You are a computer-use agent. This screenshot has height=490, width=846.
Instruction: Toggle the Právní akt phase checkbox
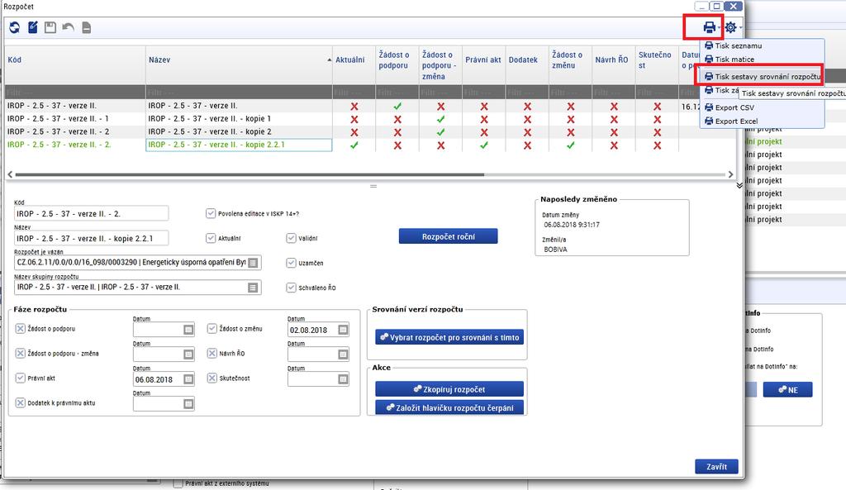point(21,378)
